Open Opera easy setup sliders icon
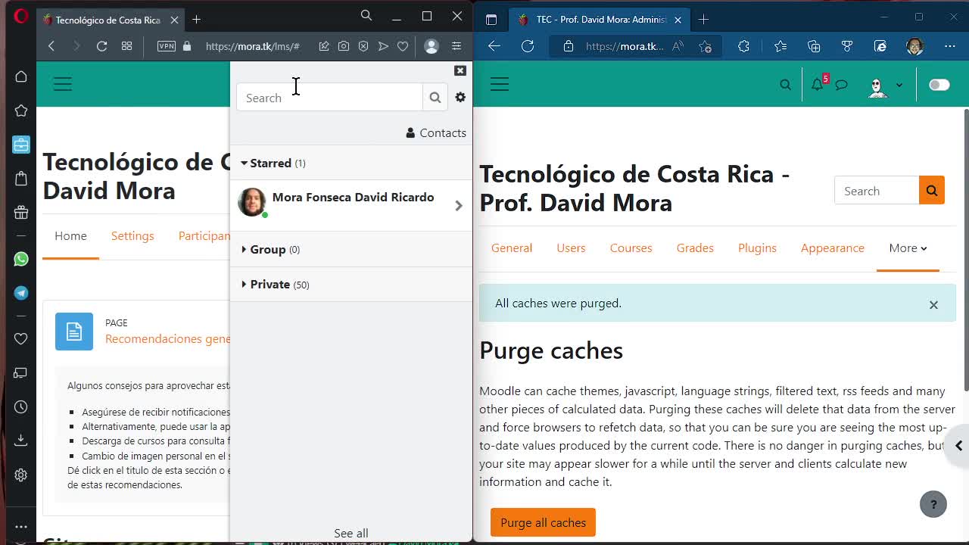The image size is (969, 545). tap(456, 46)
